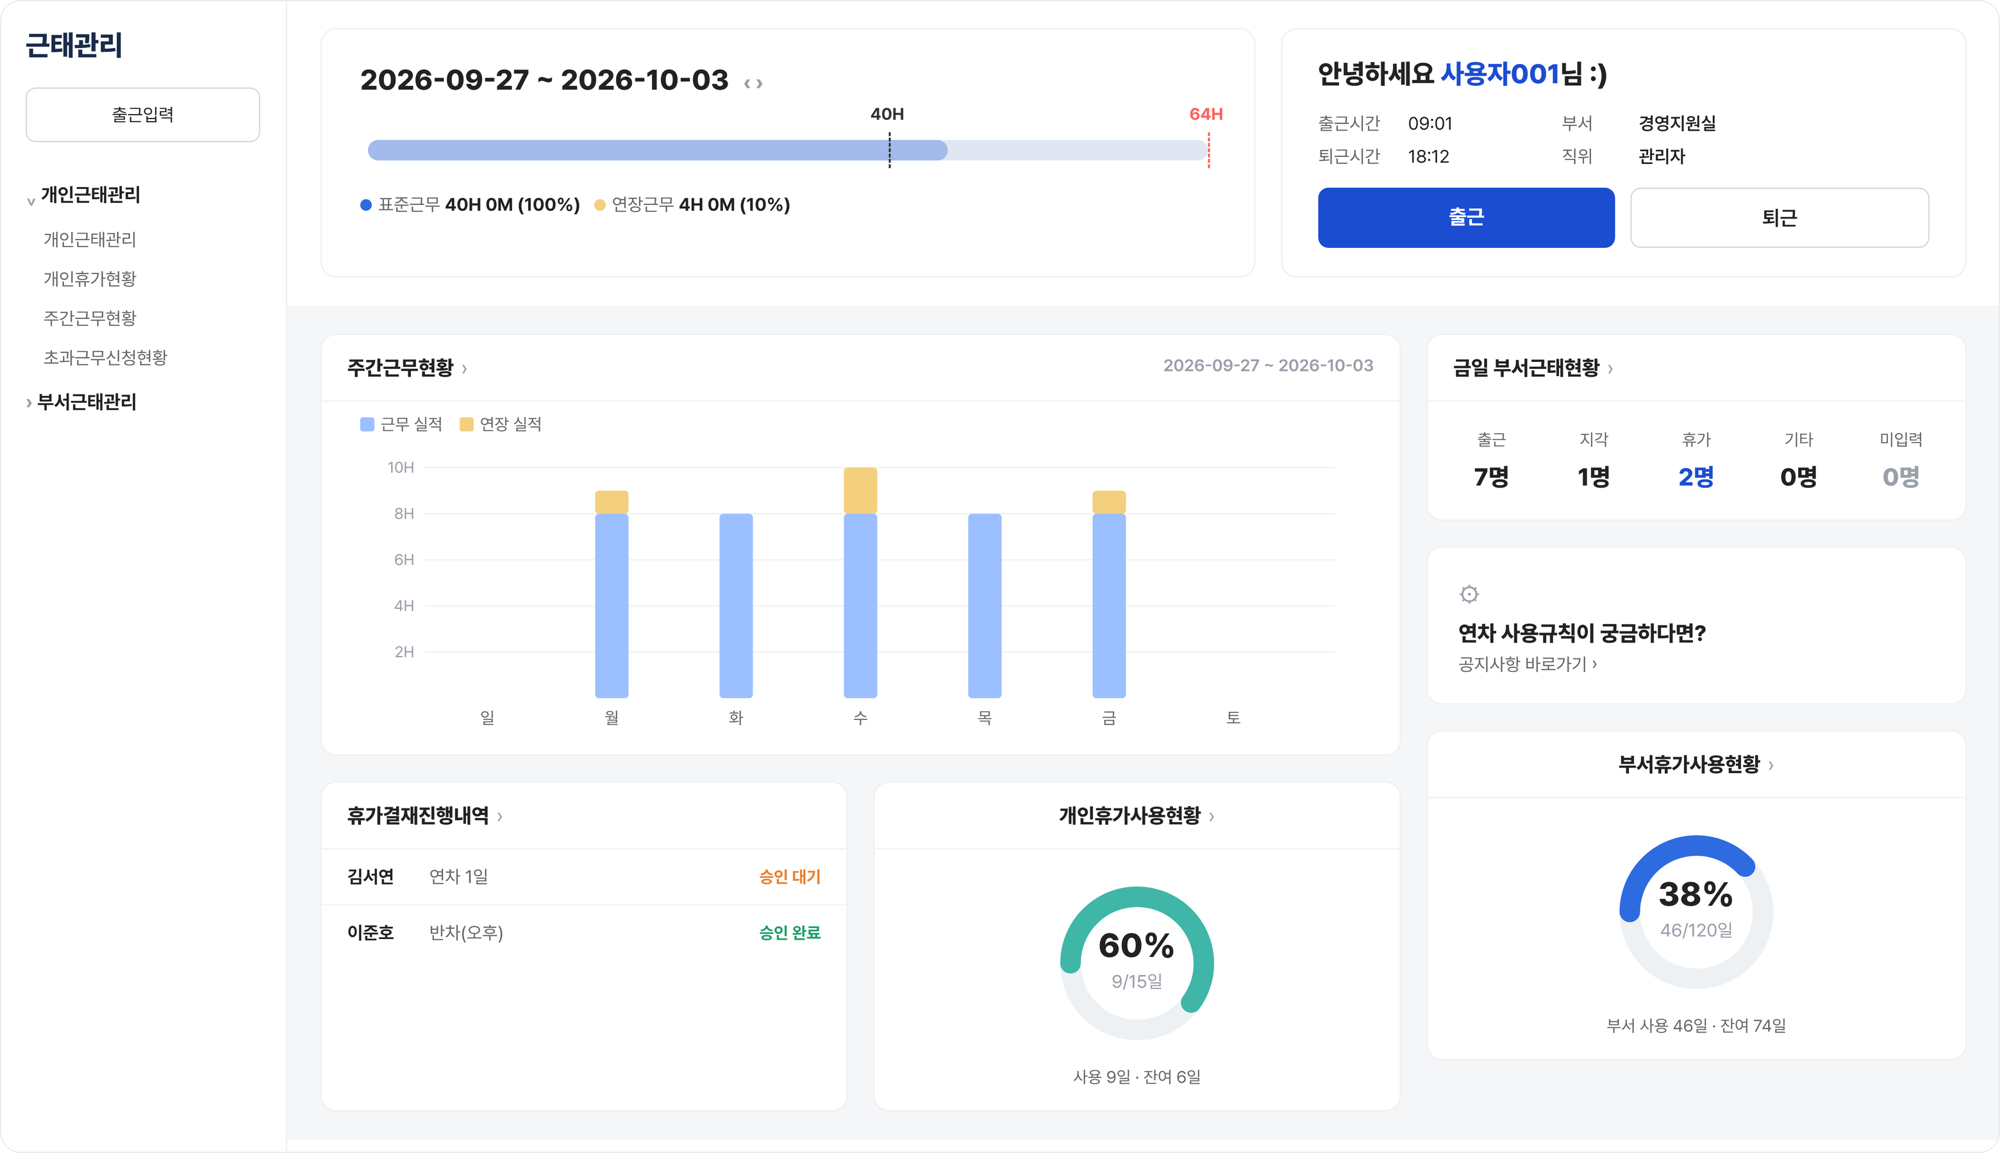Click the 사용자001 username link
The image size is (2000, 1153).
(1499, 74)
